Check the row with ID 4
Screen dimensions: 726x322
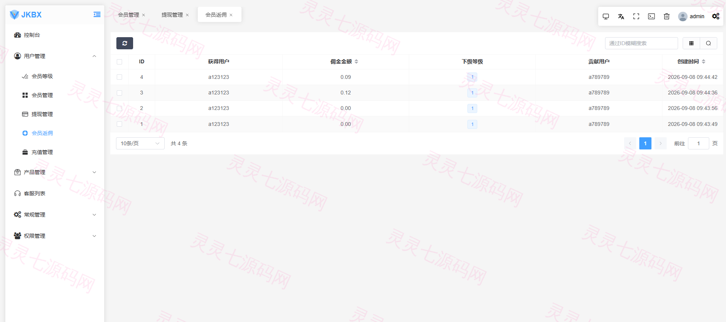click(119, 77)
